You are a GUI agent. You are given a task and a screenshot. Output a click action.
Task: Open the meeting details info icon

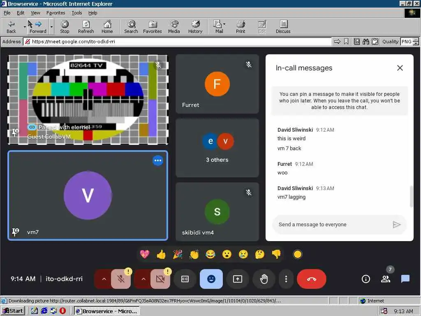coord(365,279)
